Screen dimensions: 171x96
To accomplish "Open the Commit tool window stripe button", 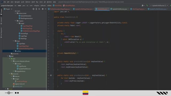I will point(1,21).
